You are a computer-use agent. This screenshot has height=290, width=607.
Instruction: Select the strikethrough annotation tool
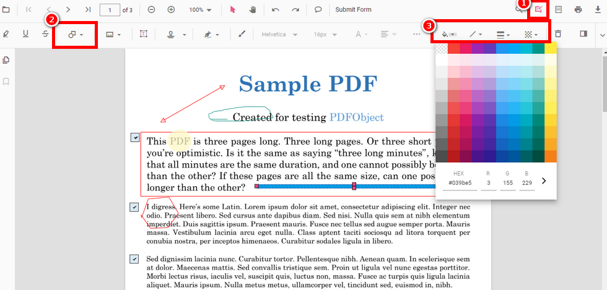click(45, 34)
